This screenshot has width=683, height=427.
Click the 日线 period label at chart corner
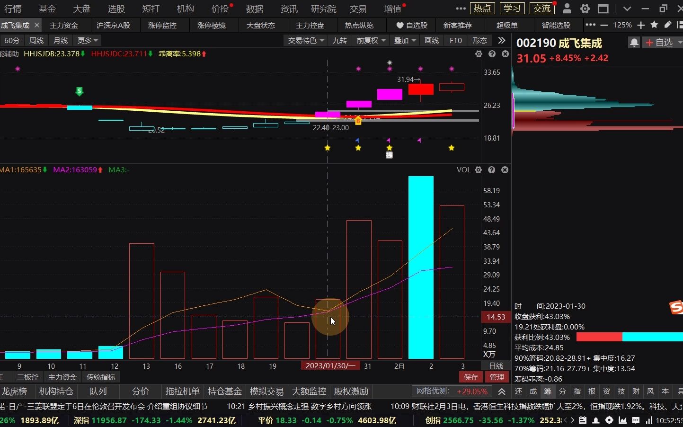[x=496, y=365]
